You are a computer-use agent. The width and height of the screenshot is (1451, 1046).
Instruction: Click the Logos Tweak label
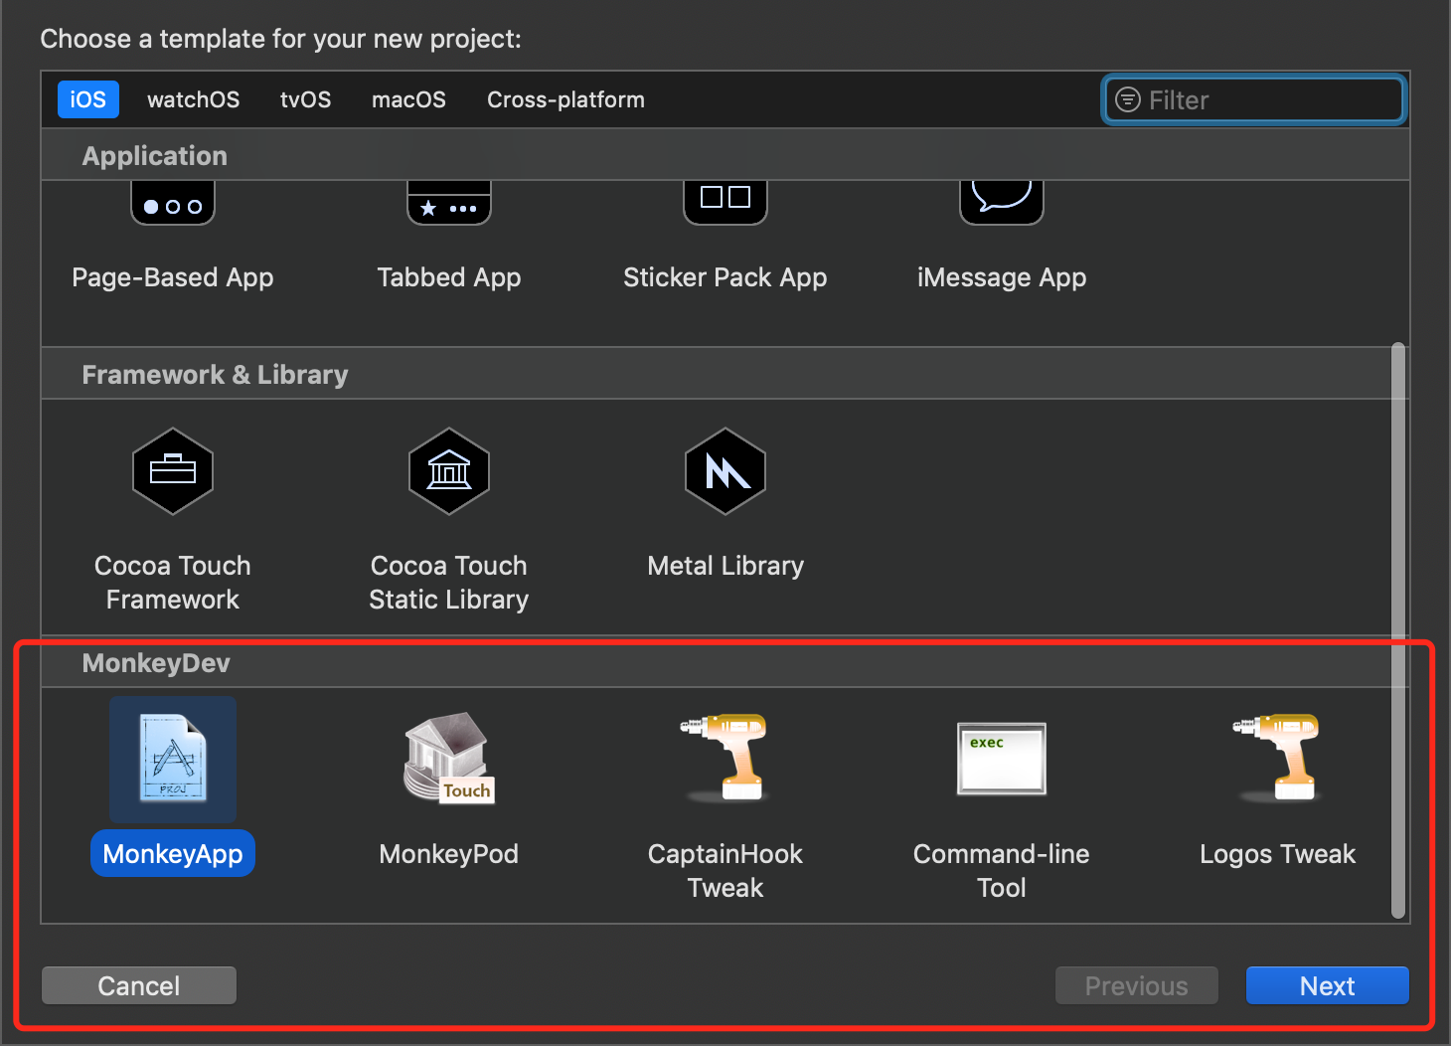1278,854
